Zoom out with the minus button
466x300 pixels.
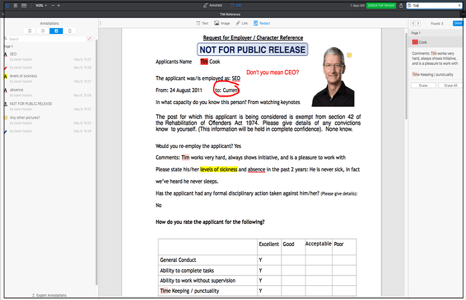tap(53, 5)
